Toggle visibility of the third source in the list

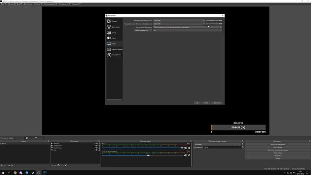pyautogui.click(x=96, y=148)
